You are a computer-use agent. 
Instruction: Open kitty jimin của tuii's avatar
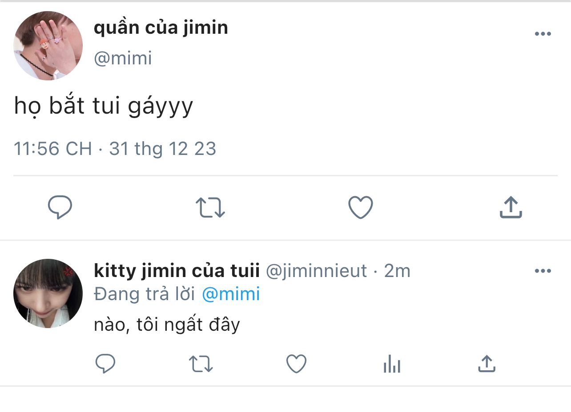(48, 293)
